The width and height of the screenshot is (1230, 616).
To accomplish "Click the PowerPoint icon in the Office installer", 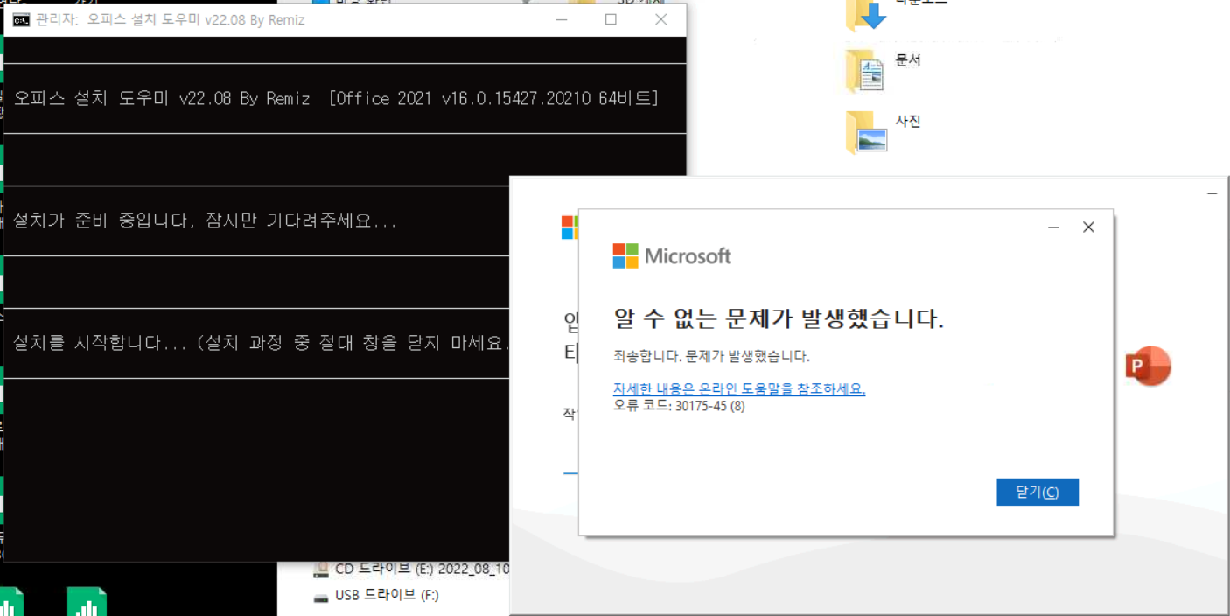I will point(1148,367).
